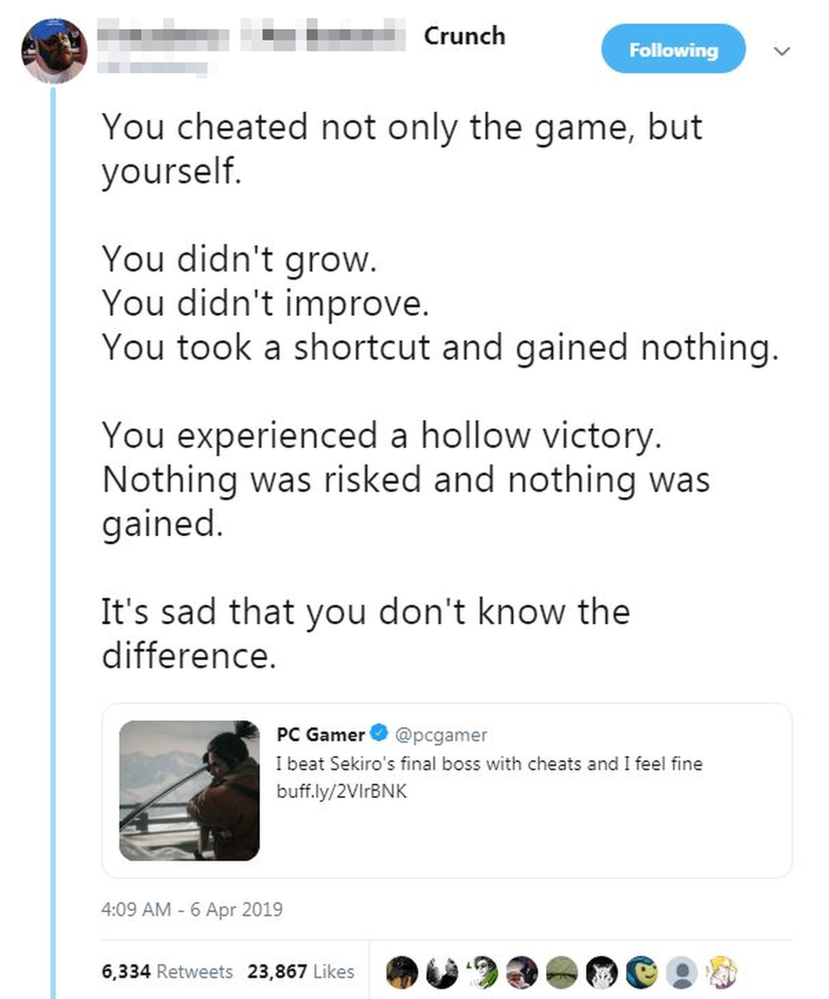
Task: Click the first liker avatar with dark hat
Action: click(x=402, y=972)
